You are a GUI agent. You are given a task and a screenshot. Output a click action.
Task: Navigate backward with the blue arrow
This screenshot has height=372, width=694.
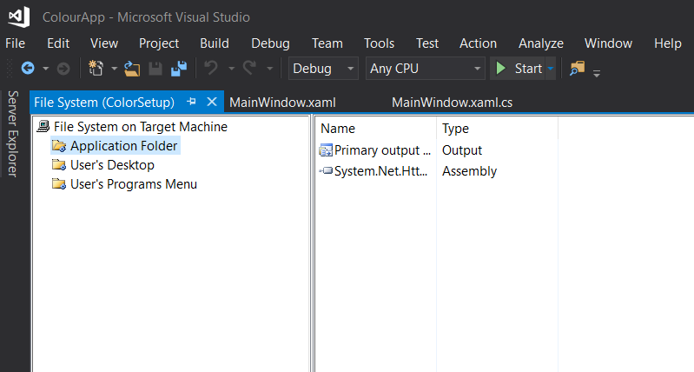28,68
